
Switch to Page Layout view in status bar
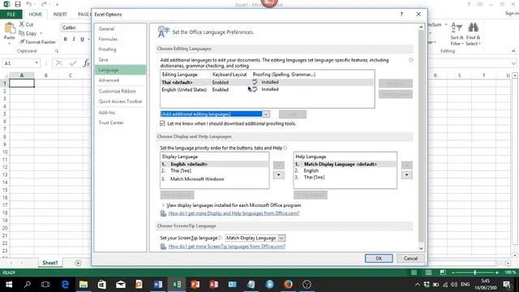pos(428,273)
